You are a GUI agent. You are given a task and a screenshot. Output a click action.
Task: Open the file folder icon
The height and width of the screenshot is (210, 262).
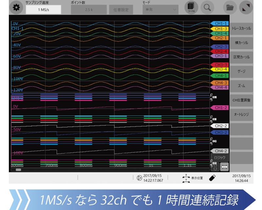pos(230,7)
